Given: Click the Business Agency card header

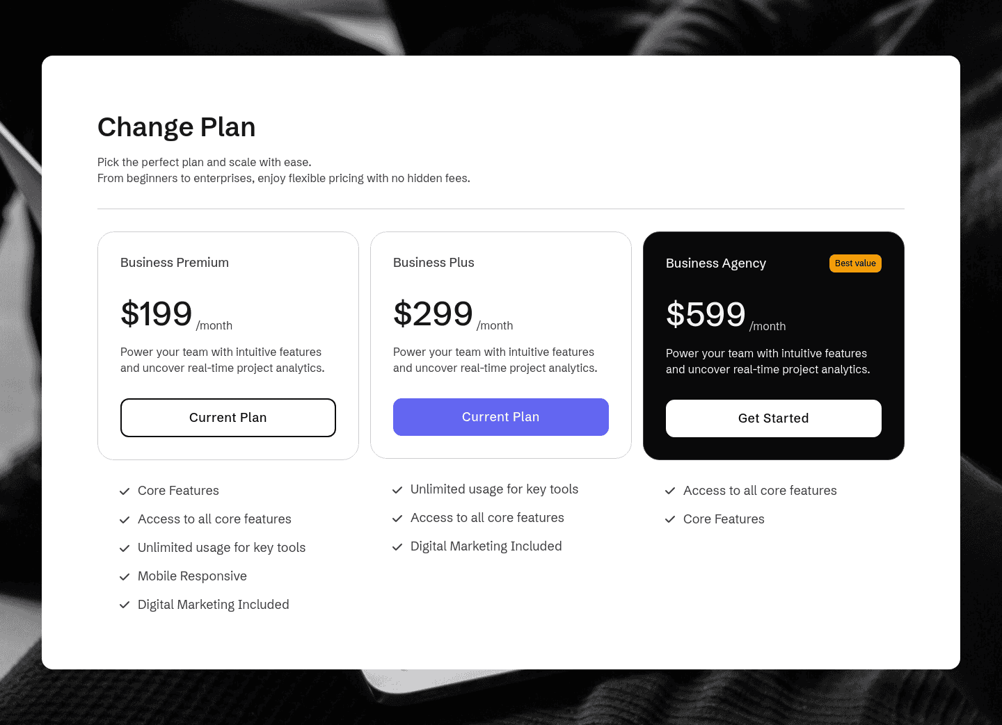Looking at the screenshot, I should coord(716,263).
